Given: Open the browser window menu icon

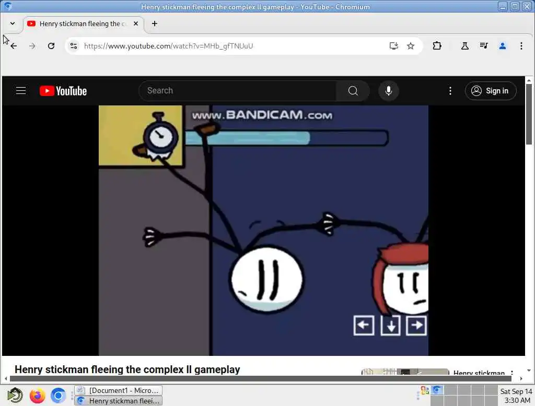Looking at the screenshot, I should [x=7, y=6].
